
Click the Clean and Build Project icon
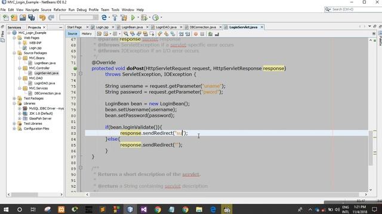[x=124, y=18]
